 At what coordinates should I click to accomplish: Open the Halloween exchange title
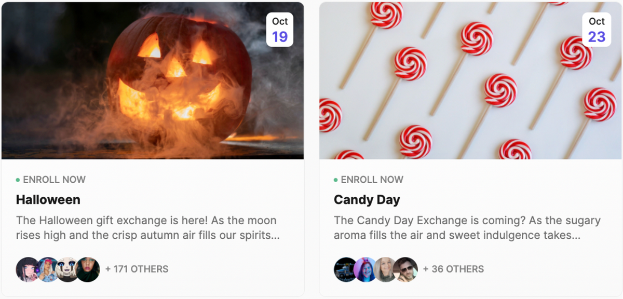click(x=48, y=199)
